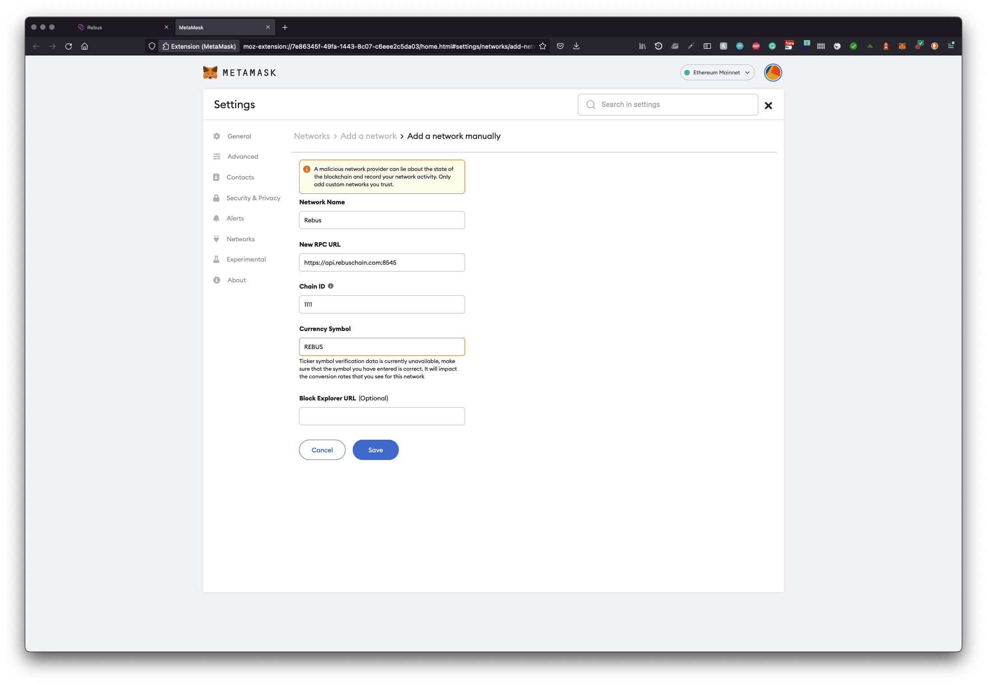987x685 pixels.
Task: Click the Grammarly extension icon
Action: (772, 46)
